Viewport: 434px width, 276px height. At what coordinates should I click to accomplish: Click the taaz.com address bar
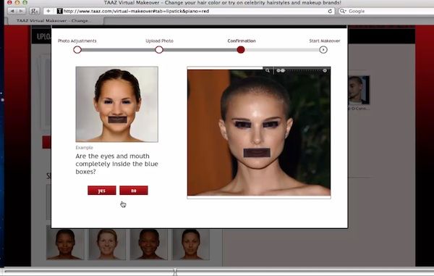(195, 11)
